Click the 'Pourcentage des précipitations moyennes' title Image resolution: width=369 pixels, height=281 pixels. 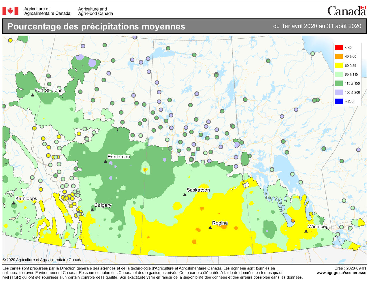(96, 27)
